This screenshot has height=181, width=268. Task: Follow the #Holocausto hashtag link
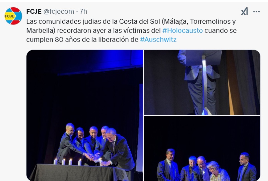(183, 30)
